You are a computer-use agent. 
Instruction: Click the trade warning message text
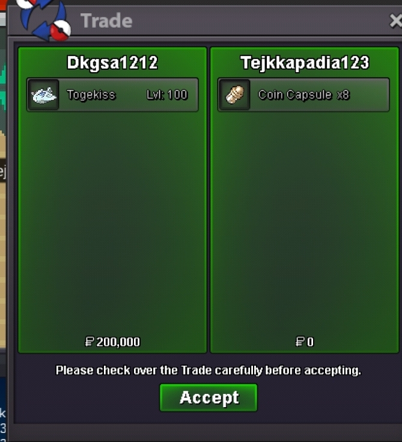pos(209,370)
